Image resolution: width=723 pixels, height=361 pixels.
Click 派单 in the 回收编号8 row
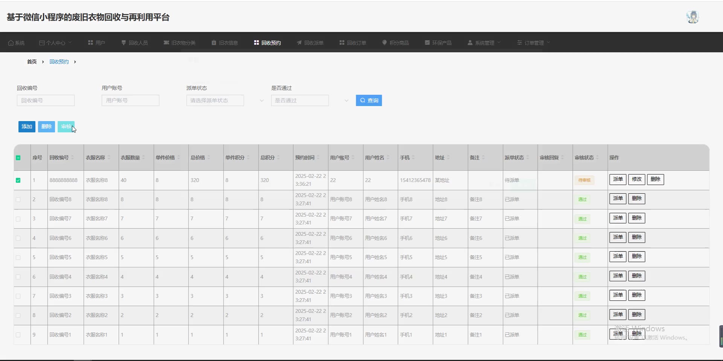618,199
